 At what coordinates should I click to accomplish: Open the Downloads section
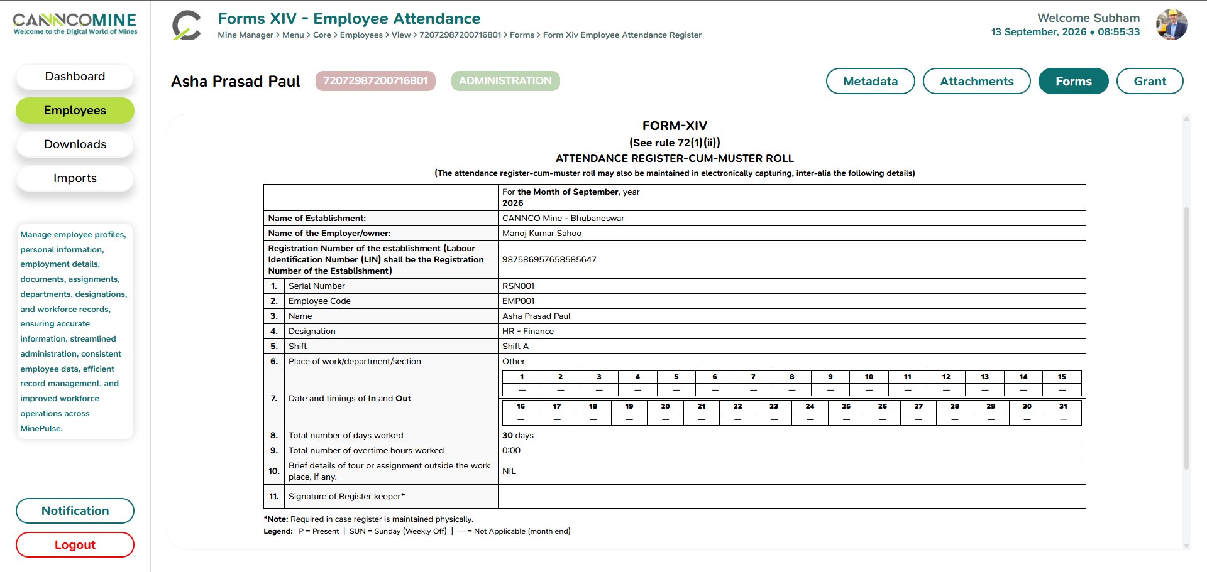[75, 144]
